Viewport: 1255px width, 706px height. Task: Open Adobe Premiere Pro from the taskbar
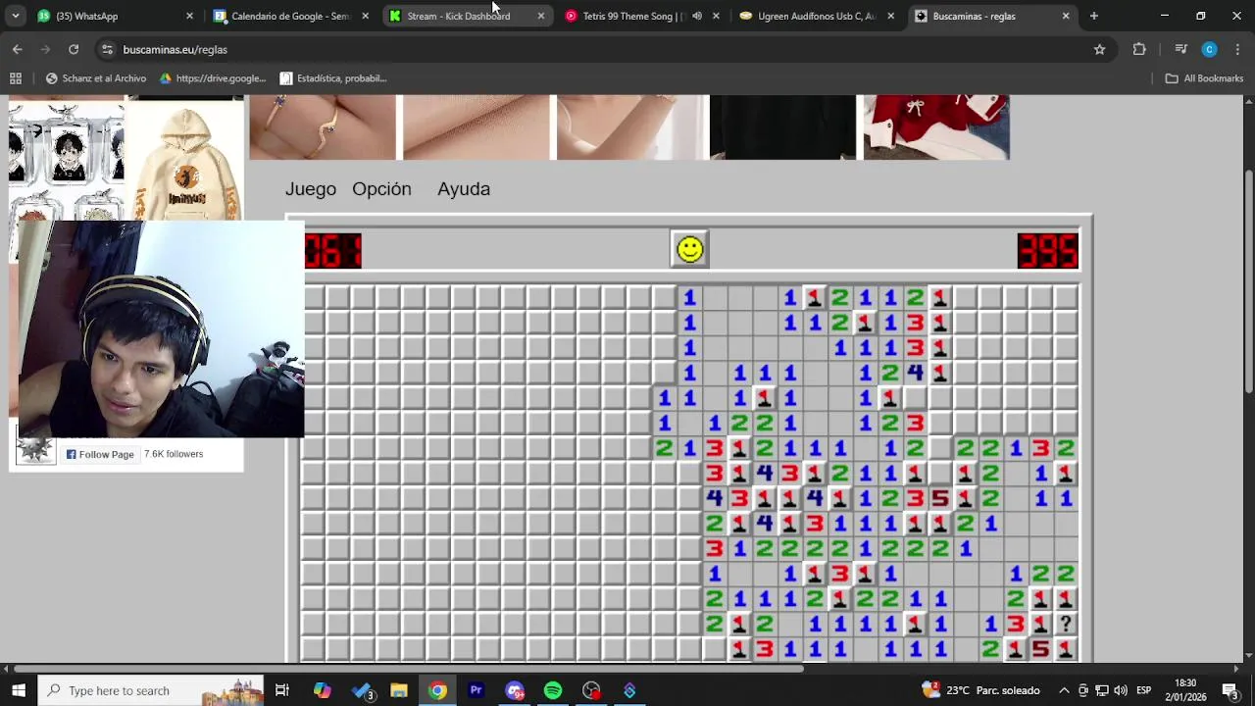pos(477,690)
